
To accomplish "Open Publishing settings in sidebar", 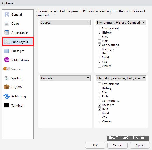I will (x=18, y=96).
